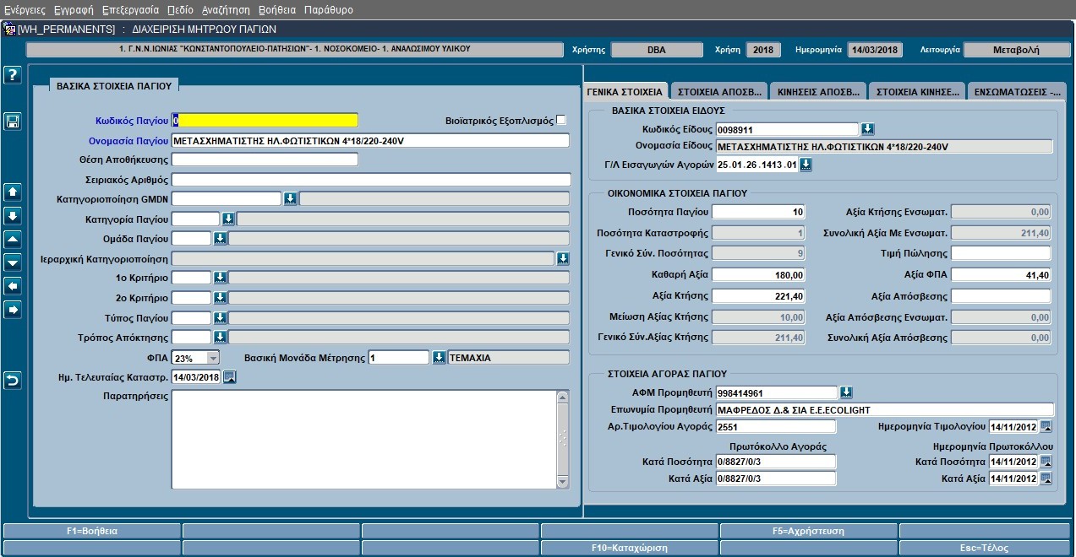Click the Αξία Απόσβεσης input field
Image resolution: width=1076 pixels, height=557 pixels.
(1001, 296)
